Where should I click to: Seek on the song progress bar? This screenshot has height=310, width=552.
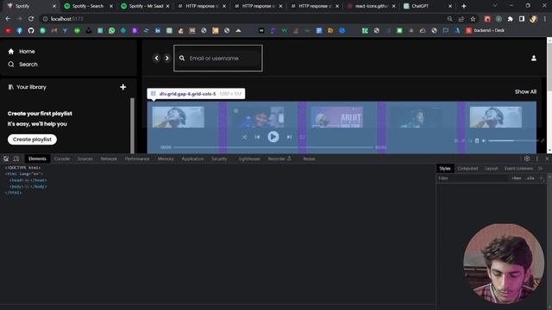pyautogui.click(x=273, y=147)
